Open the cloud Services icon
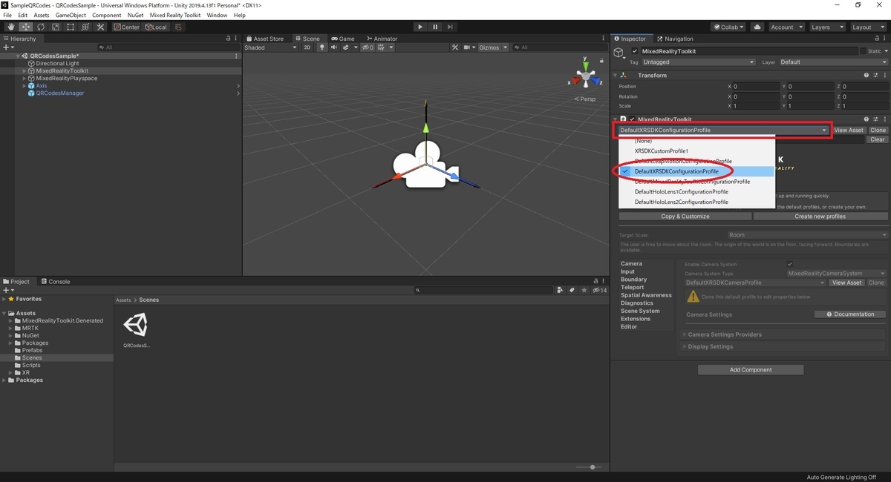891x482 pixels. [x=757, y=27]
